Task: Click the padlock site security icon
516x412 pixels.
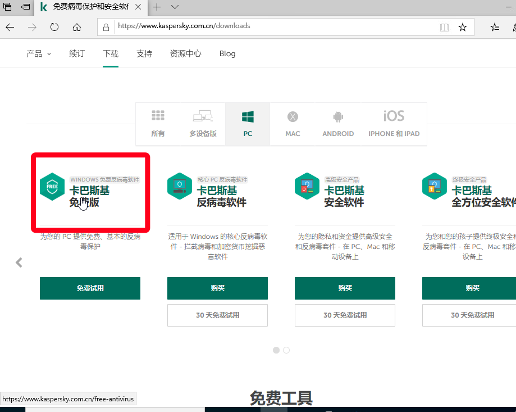Action: (106, 27)
